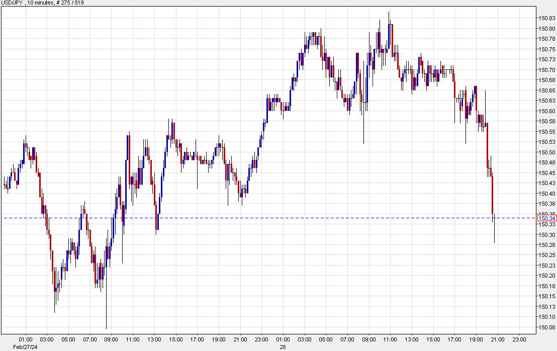Pick the 150.48 value on the price scale
The height and width of the screenshot is (351, 557).
click(547, 162)
